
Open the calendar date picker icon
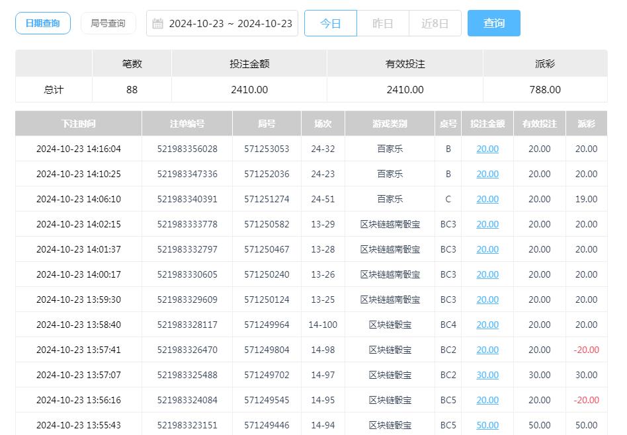point(157,22)
